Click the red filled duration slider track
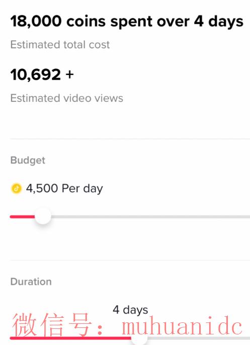 pyautogui.click(x=70, y=338)
